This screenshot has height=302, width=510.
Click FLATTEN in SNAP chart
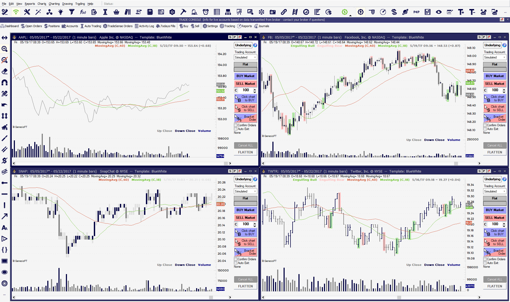pyautogui.click(x=245, y=286)
